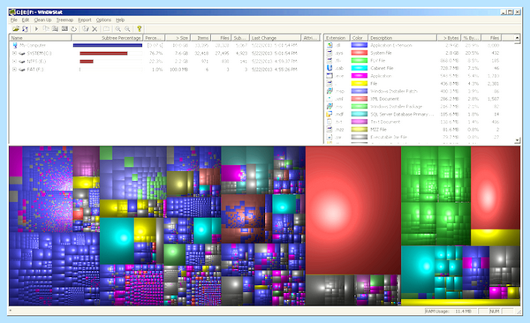Viewport: 530px width, 323px height.
Task: Click the .cab file type icon
Action: (329, 68)
